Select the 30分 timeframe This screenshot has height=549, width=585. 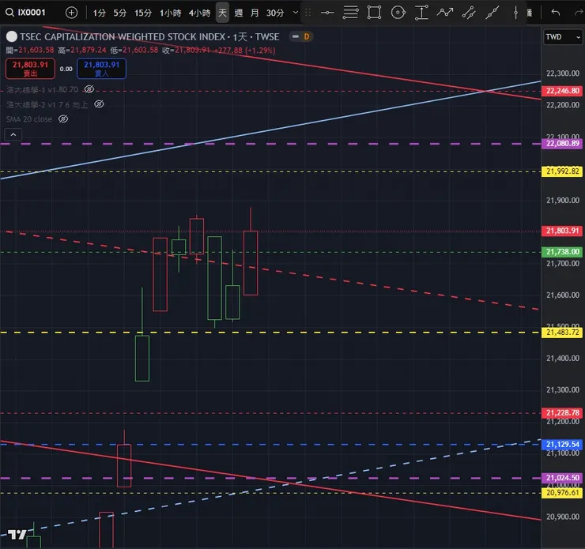275,13
